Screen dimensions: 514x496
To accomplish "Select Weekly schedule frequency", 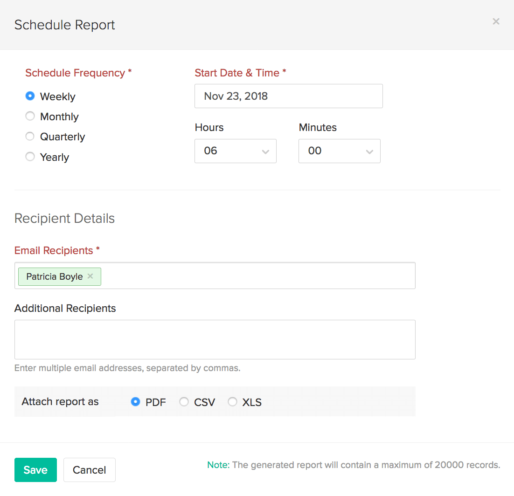I will (x=30, y=96).
